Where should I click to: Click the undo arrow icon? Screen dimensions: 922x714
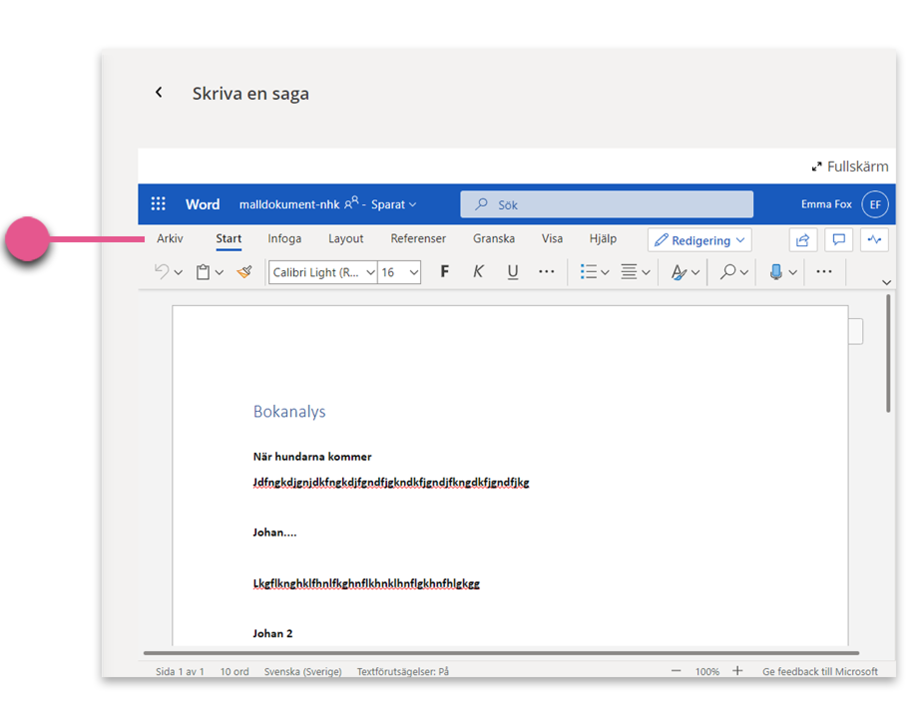click(161, 272)
